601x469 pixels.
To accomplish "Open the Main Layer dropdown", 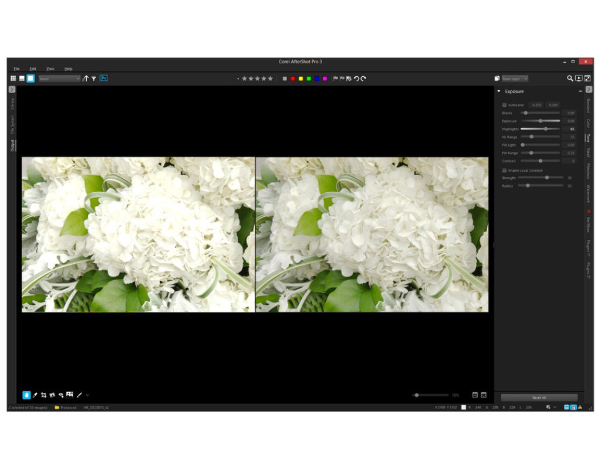I will pos(515,79).
